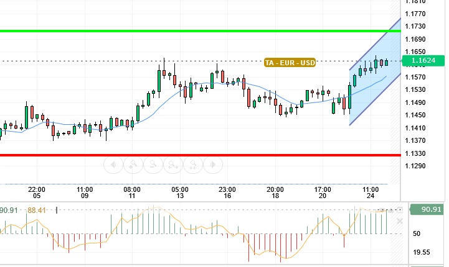
Task: Click the 19.55 indicator scale label
Action: click(x=422, y=252)
